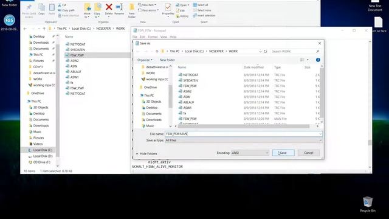389x219 pixels.
Task: Click the Paste icon in Explorer ribbon
Action: pyautogui.click(x=52, y=7)
